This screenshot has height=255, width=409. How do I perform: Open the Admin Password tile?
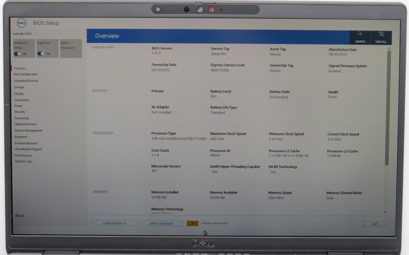[71, 48]
